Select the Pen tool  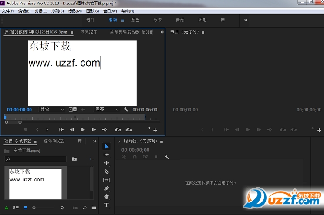106,188
